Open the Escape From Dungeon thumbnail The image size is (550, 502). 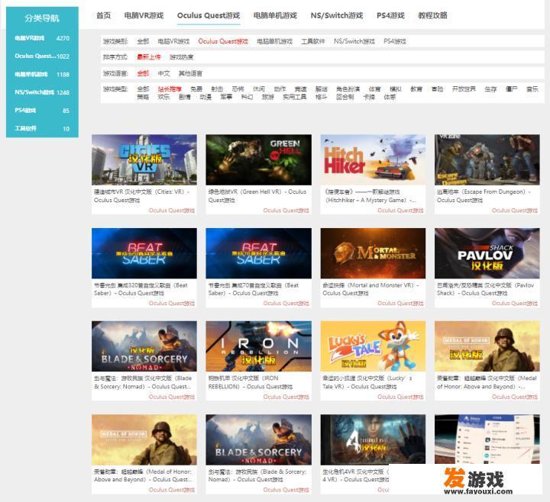[487, 159]
